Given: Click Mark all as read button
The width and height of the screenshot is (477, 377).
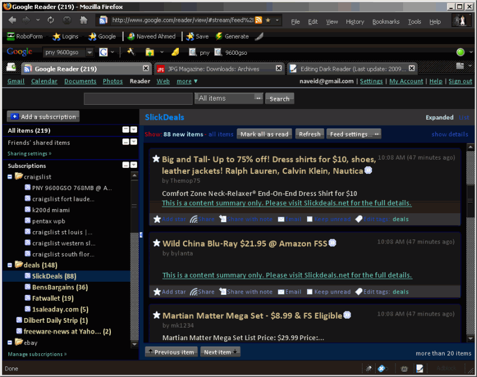Looking at the screenshot, I should (264, 135).
